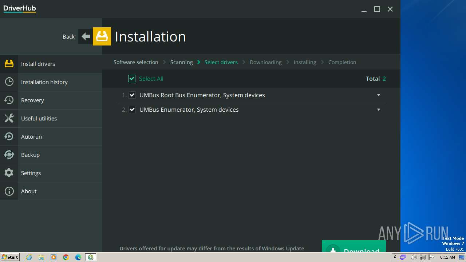This screenshot has width=466, height=262.
Task: Open File Explorer from taskbar
Action: 41,257
